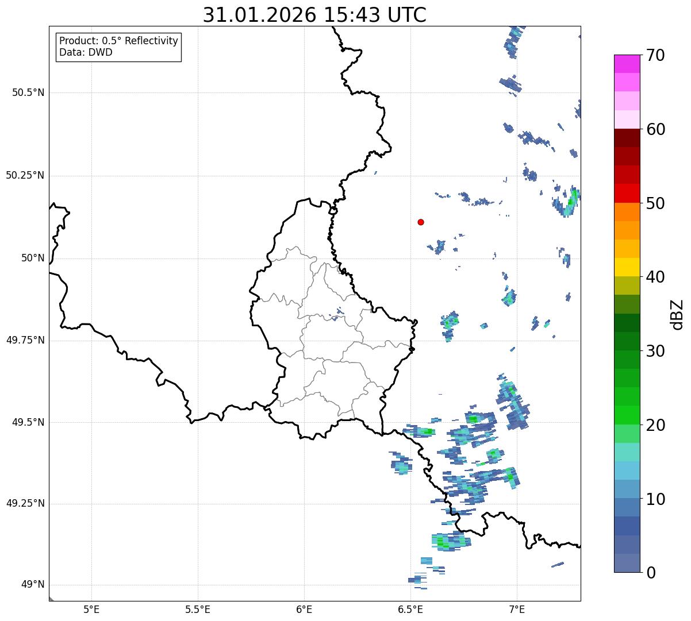Click the 49°N latitude label
The image size is (691, 621).
point(33,585)
